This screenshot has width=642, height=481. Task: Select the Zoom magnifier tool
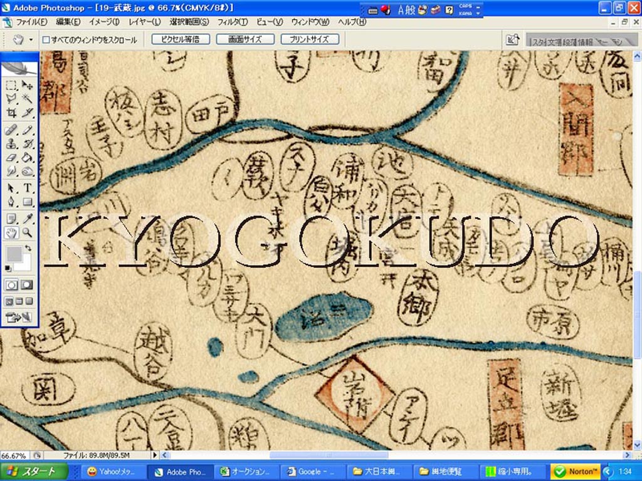tap(27, 233)
